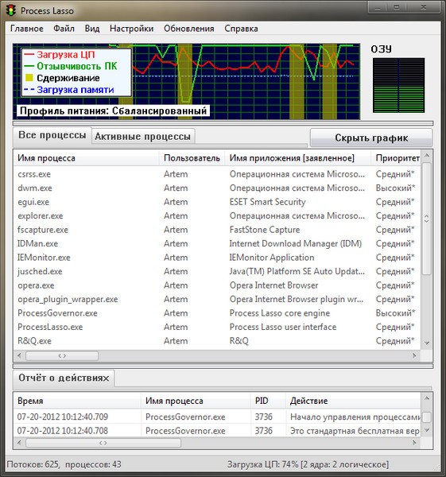The width and height of the screenshot is (446, 477).
Task: Select the R&Q.exe process row
Action: pos(217,341)
